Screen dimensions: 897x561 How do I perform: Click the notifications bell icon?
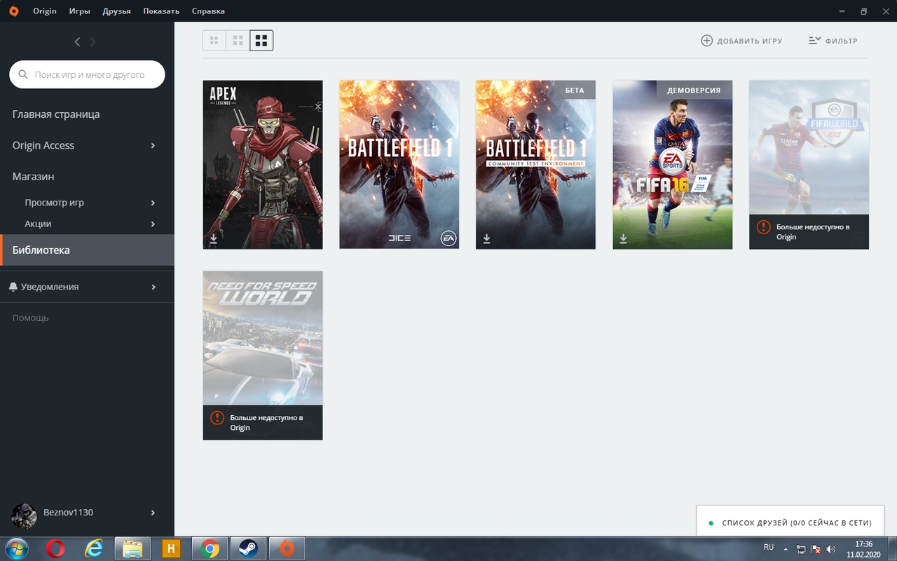13,287
